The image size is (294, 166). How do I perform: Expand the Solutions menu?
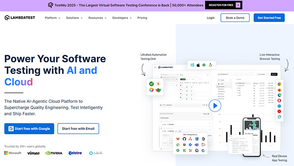[74, 18]
